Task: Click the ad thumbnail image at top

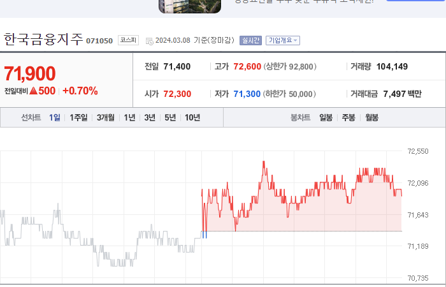Action: pyautogui.click(x=190, y=6)
